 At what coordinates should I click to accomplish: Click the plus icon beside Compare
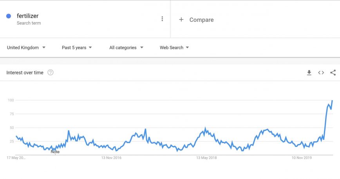click(x=181, y=20)
